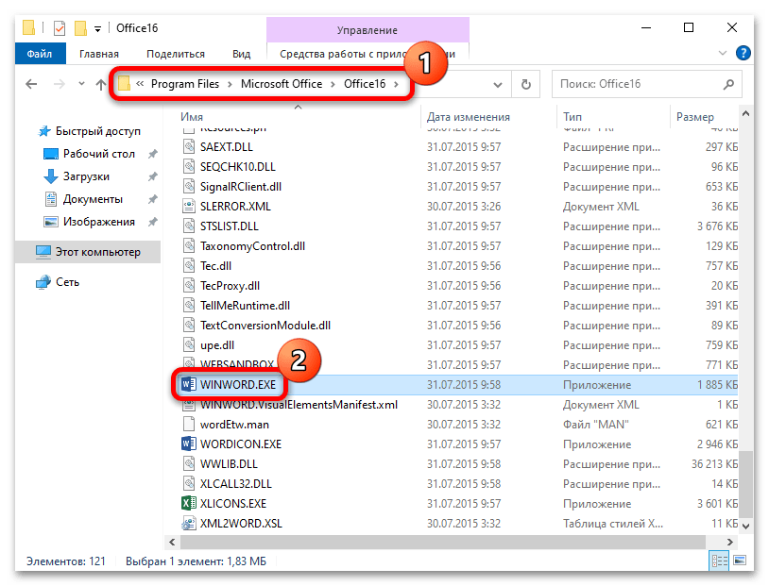769x586 pixels.
Task: Open the customize quick access toolbar dropdown
Action: tap(97, 29)
